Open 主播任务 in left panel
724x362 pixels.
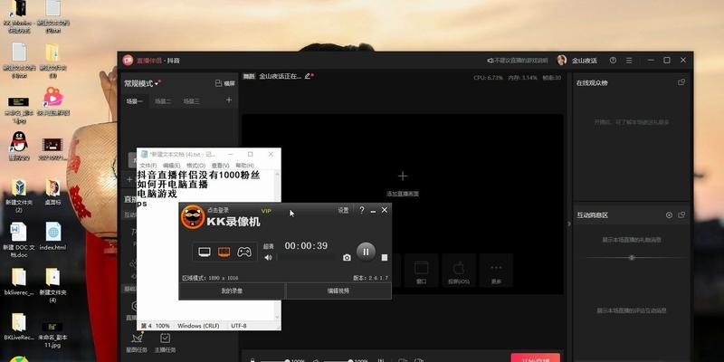(165, 344)
